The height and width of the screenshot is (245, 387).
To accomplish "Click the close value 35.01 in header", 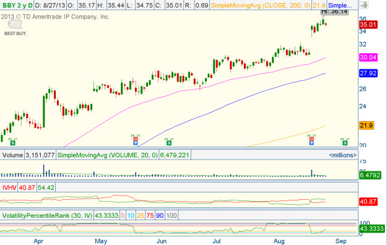I will point(174,5).
